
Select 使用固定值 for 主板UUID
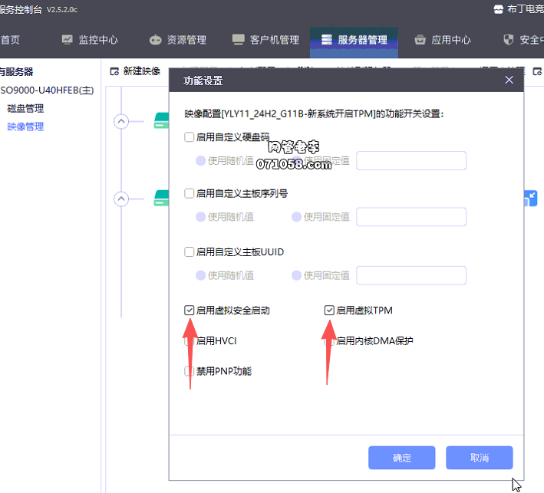coord(296,275)
